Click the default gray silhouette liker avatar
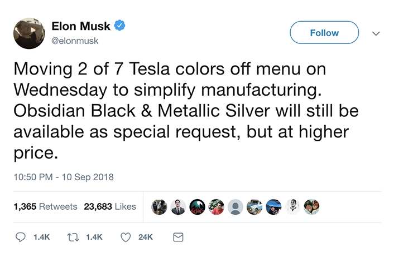Screen dimensions: 394x262 236,207
